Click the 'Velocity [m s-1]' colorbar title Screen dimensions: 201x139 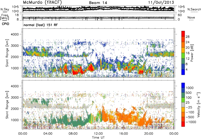pos(198,105)
